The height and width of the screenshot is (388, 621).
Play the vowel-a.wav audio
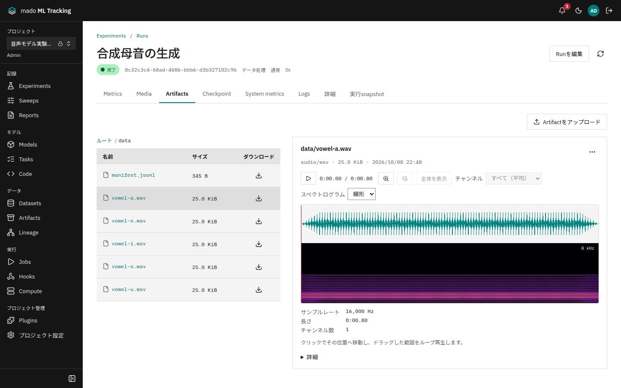point(308,178)
